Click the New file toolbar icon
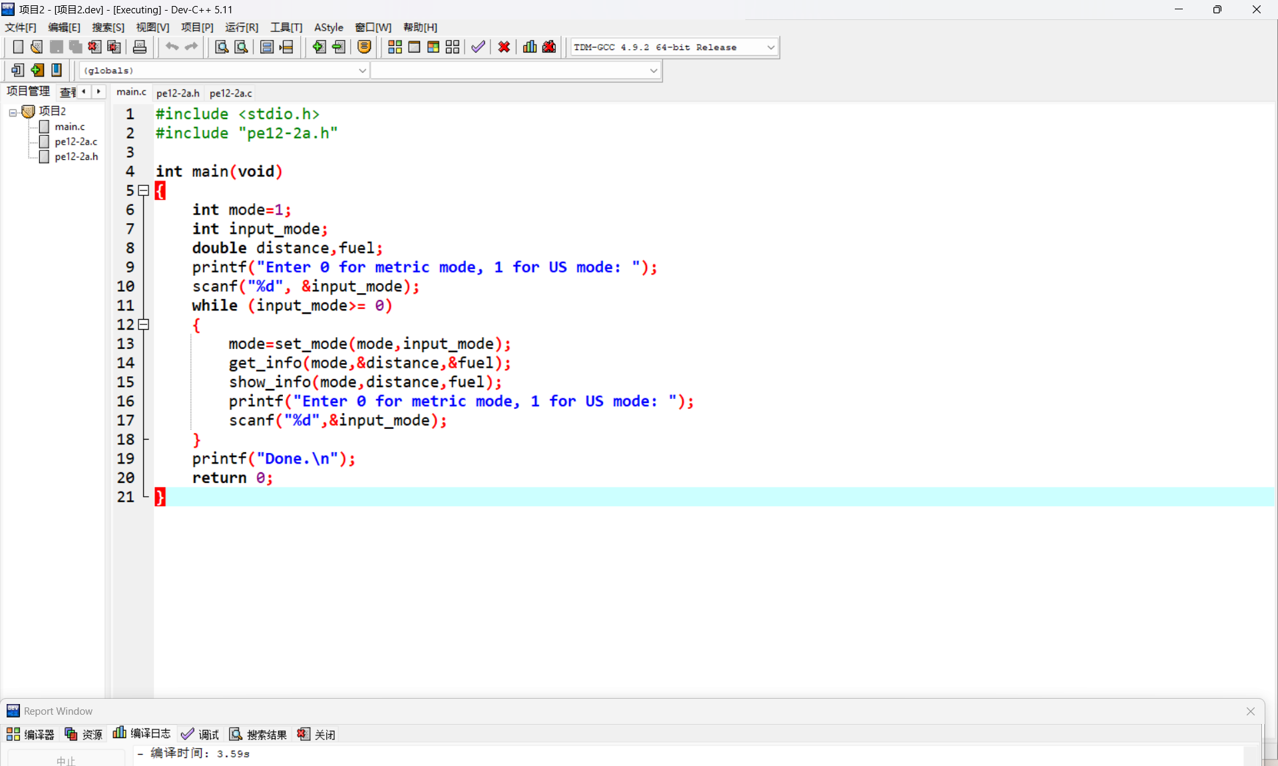Screen dimensions: 1278x766 pos(18,47)
